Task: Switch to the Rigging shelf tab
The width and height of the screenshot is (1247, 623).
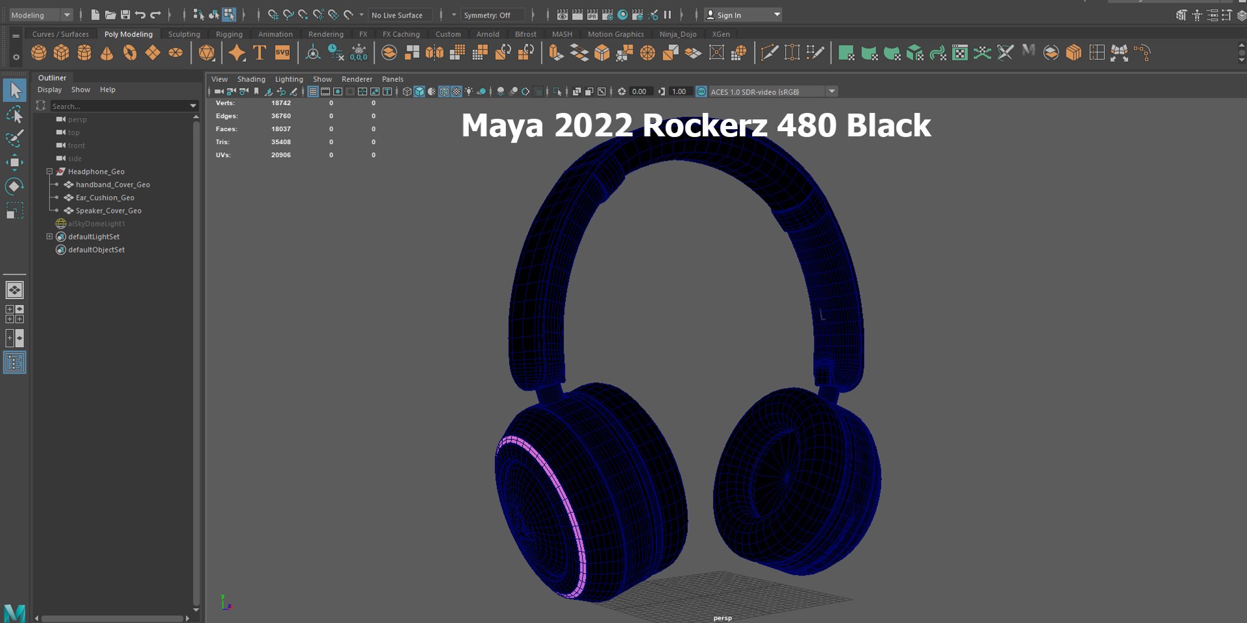Action: [229, 34]
